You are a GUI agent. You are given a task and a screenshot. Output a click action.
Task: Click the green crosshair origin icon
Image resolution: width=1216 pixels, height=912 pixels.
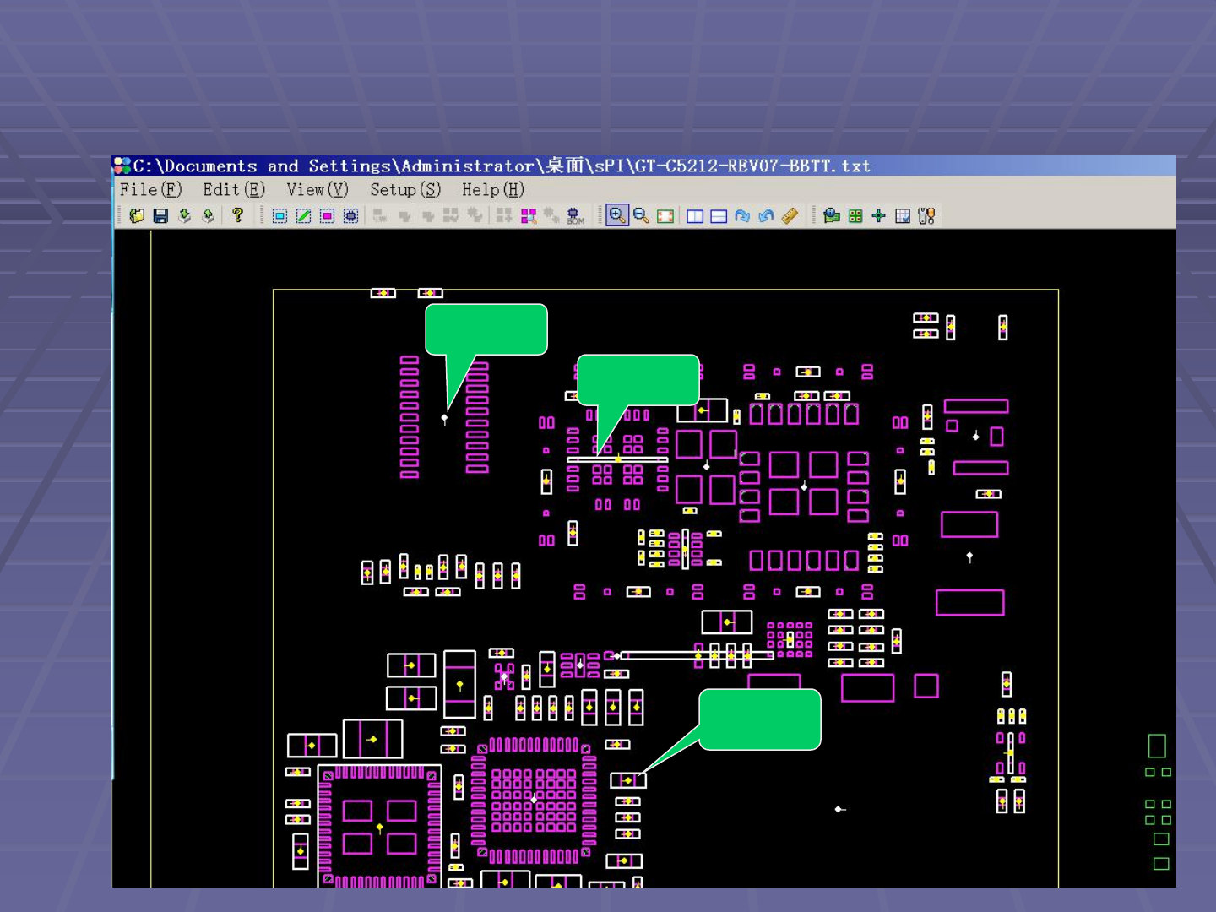(878, 216)
